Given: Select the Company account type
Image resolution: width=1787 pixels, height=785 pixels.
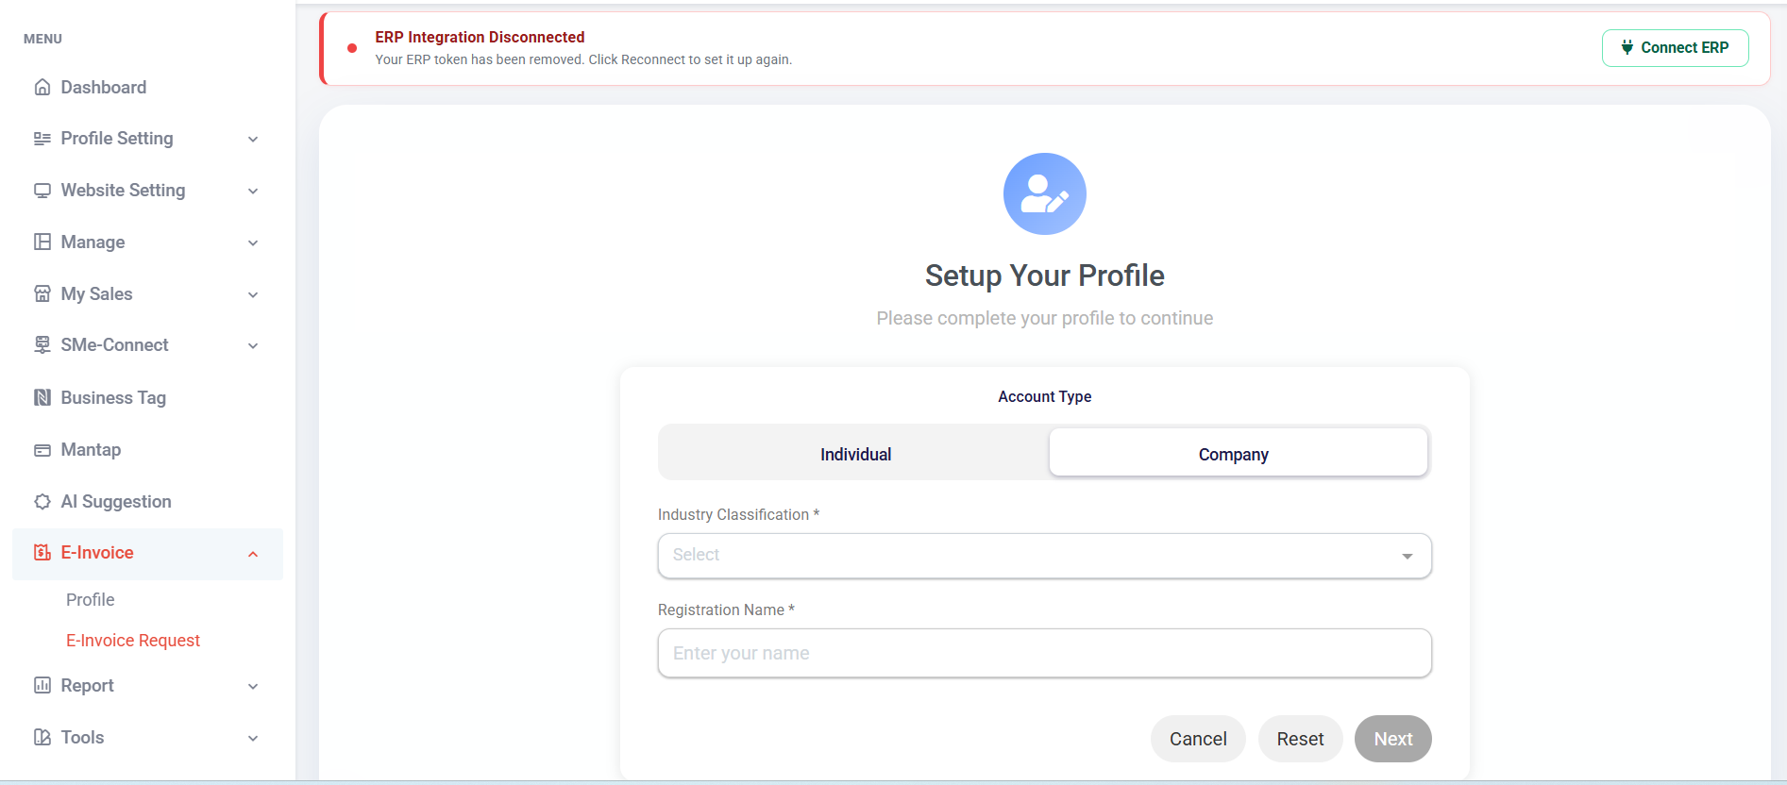Looking at the screenshot, I should pyautogui.click(x=1233, y=453).
